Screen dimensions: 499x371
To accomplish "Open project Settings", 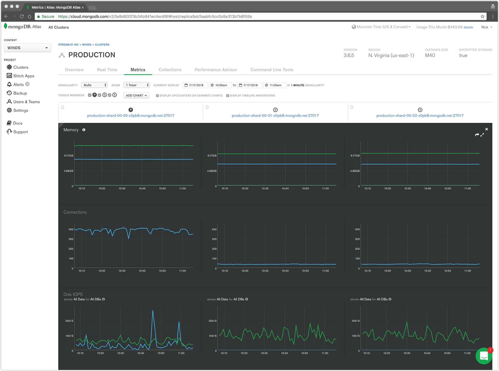I will [x=21, y=110].
